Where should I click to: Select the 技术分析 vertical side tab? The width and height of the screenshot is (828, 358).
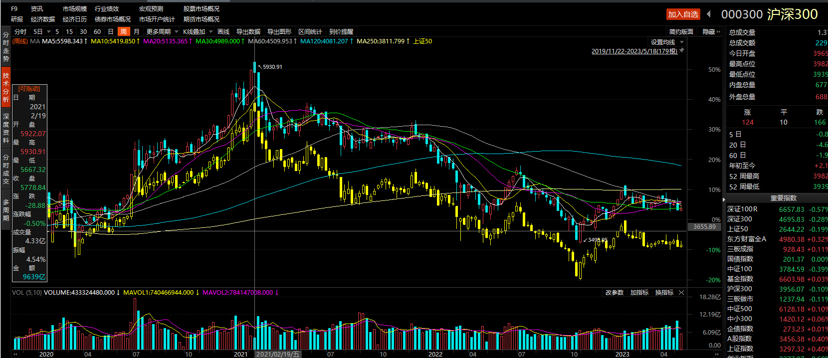(6, 87)
